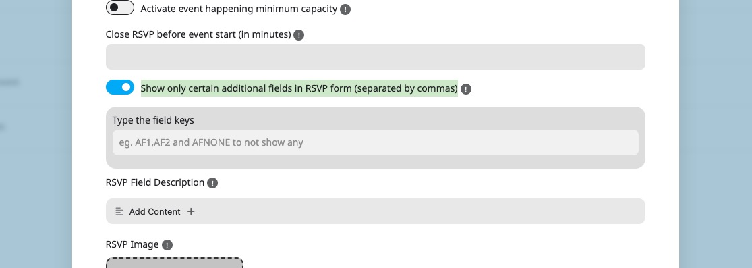The width and height of the screenshot is (752, 268).
Task: Click highlighted "Show only certain additional fields" label
Action: [x=299, y=88]
